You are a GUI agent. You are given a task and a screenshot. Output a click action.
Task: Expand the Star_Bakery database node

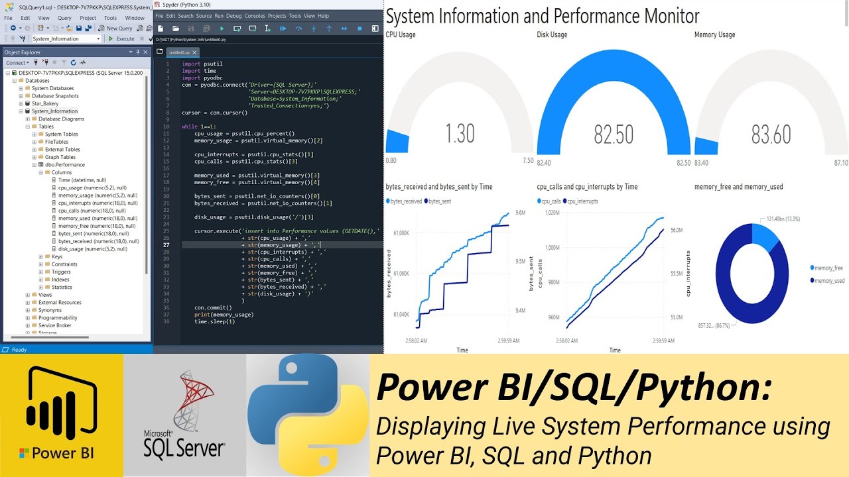click(21, 103)
